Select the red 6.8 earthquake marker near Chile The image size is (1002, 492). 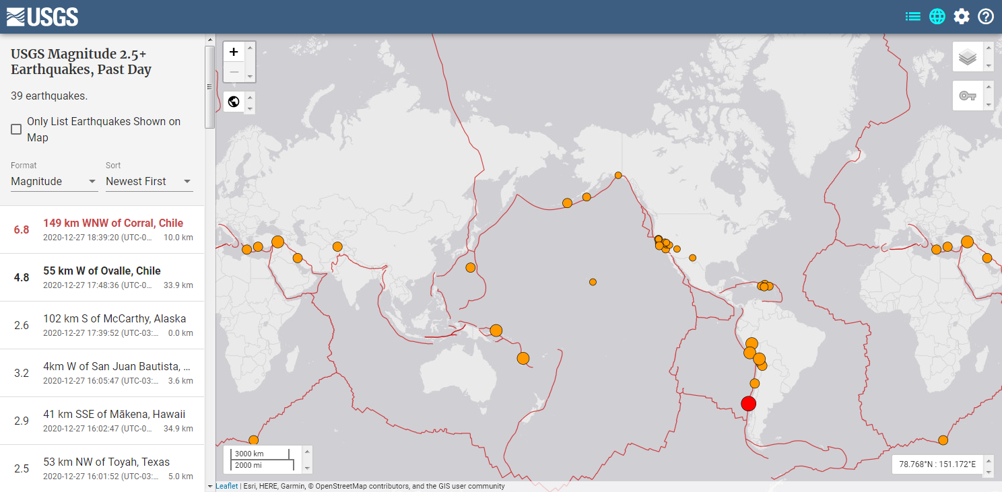748,403
